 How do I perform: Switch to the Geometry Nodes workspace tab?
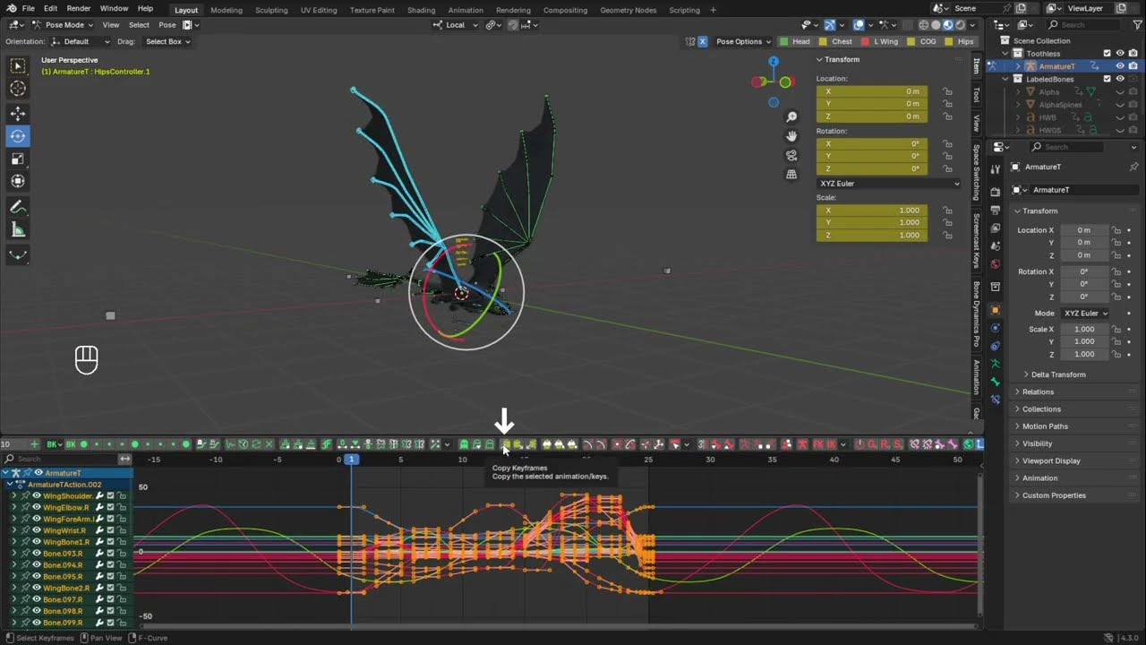[630, 10]
